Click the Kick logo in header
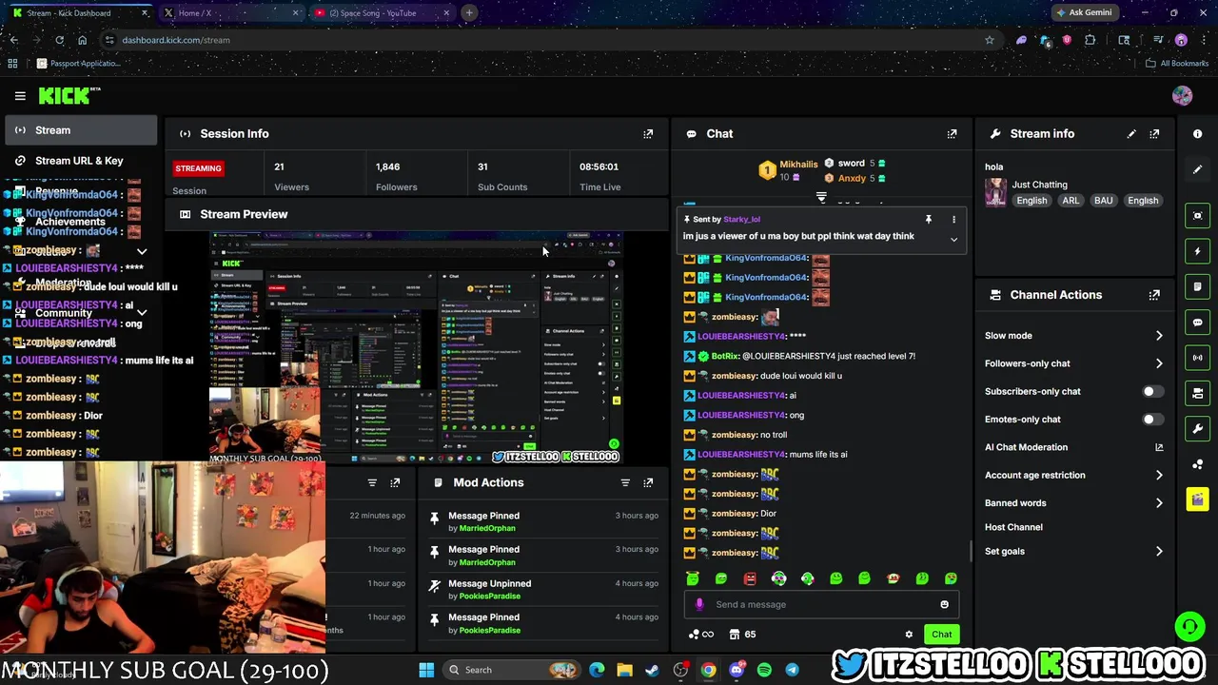 pyautogui.click(x=69, y=95)
